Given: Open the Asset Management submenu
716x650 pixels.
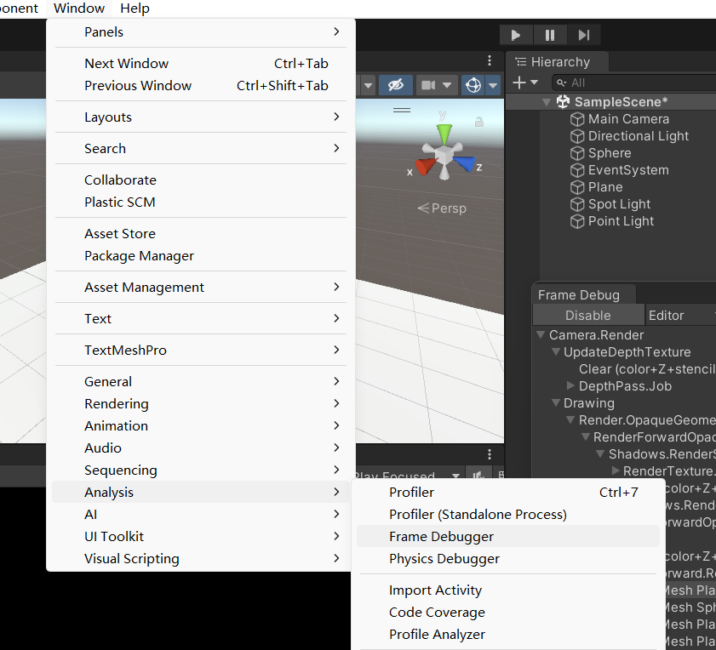Looking at the screenshot, I should pyautogui.click(x=201, y=288).
